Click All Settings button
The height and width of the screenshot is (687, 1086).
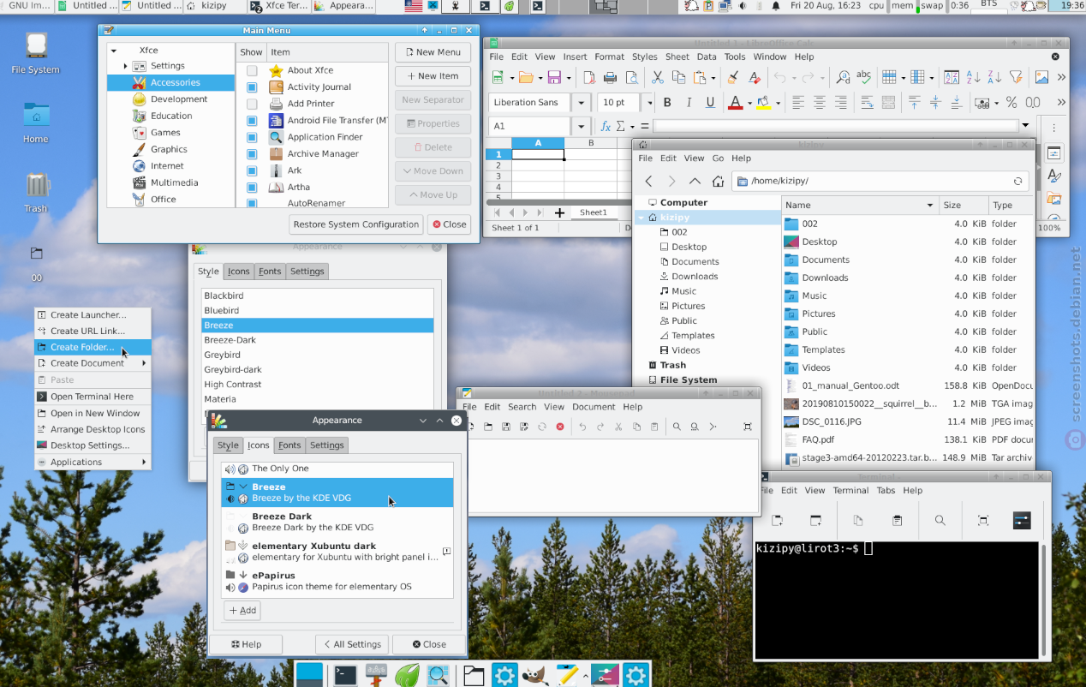coord(352,644)
